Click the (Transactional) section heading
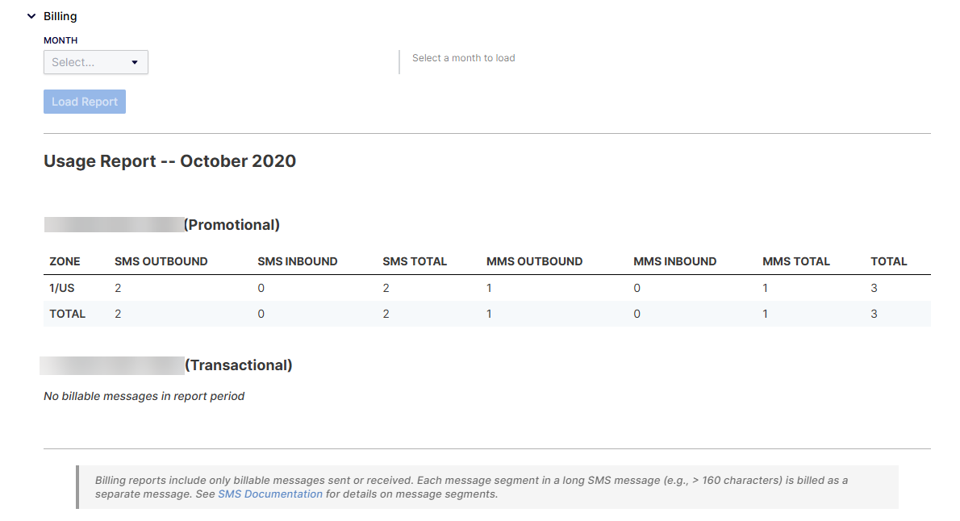Viewport: 960px width, 521px height. [x=238, y=365]
